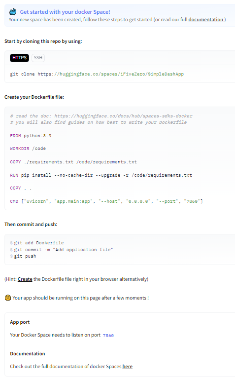Switch to the SSH clone tab
This screenshot has width=235, height=380.
pos(38,58)
